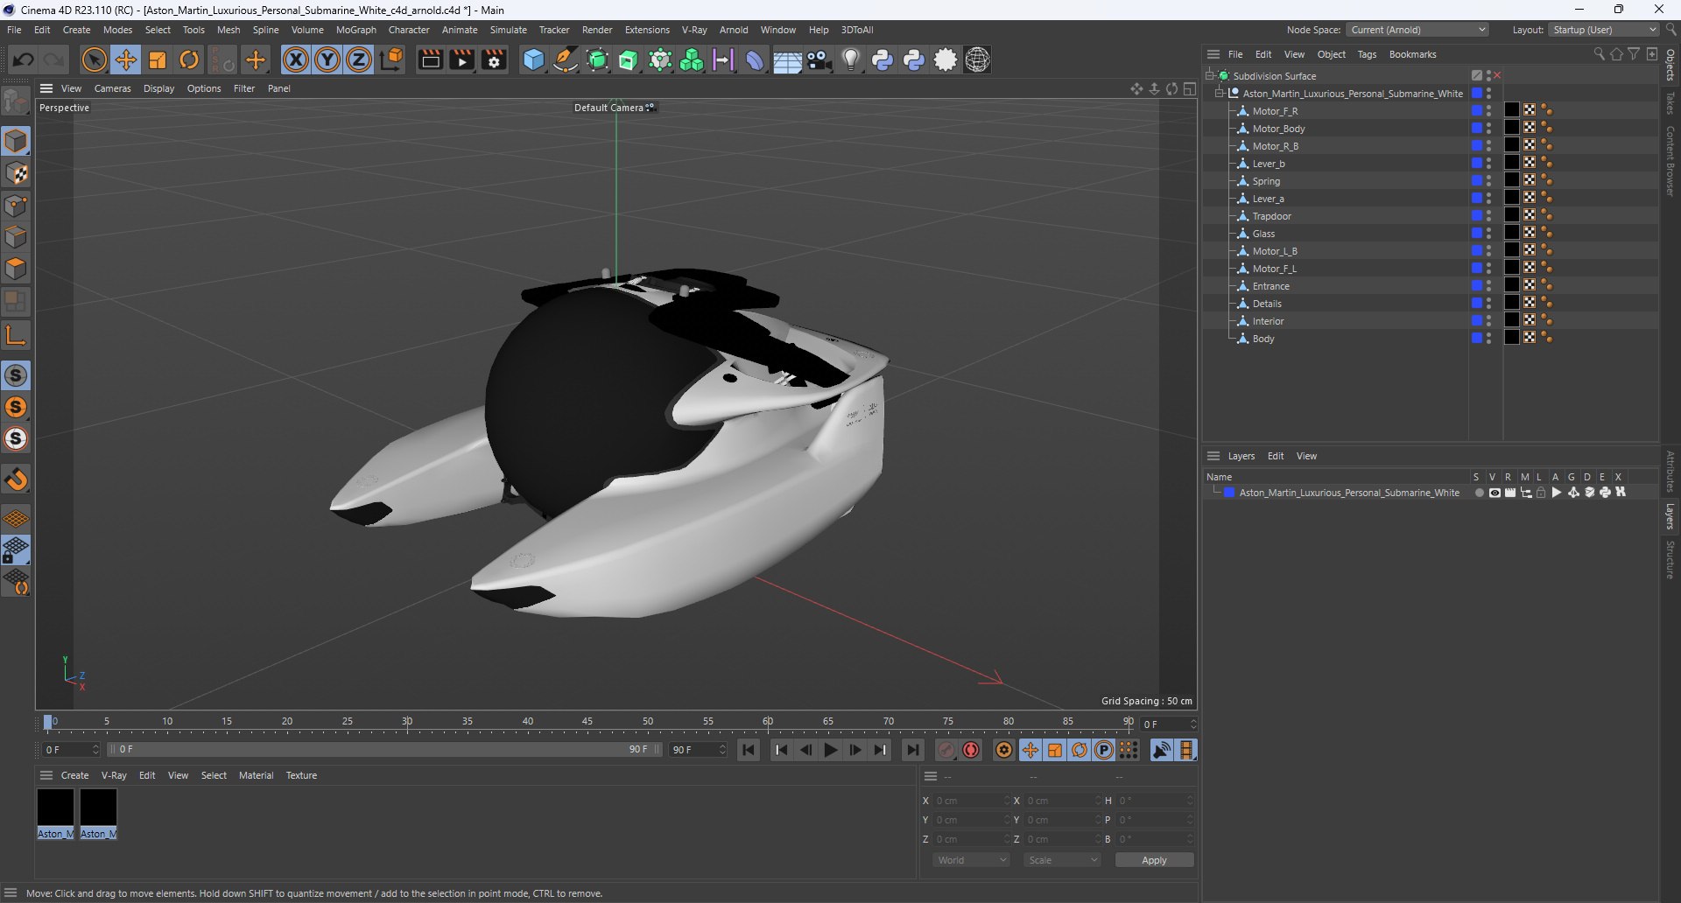Open the Spline Pen tool
Image resolution: width=1681 pixels, height=903 pixels.
click(566, 59)
